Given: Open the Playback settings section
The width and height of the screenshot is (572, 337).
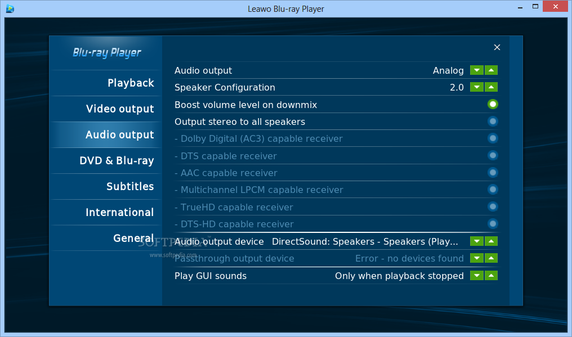Looking at the screenshot, I should point(106,83).
